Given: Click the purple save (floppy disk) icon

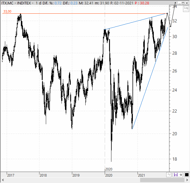Looking at the screenshot, I should tap(175, 175).
